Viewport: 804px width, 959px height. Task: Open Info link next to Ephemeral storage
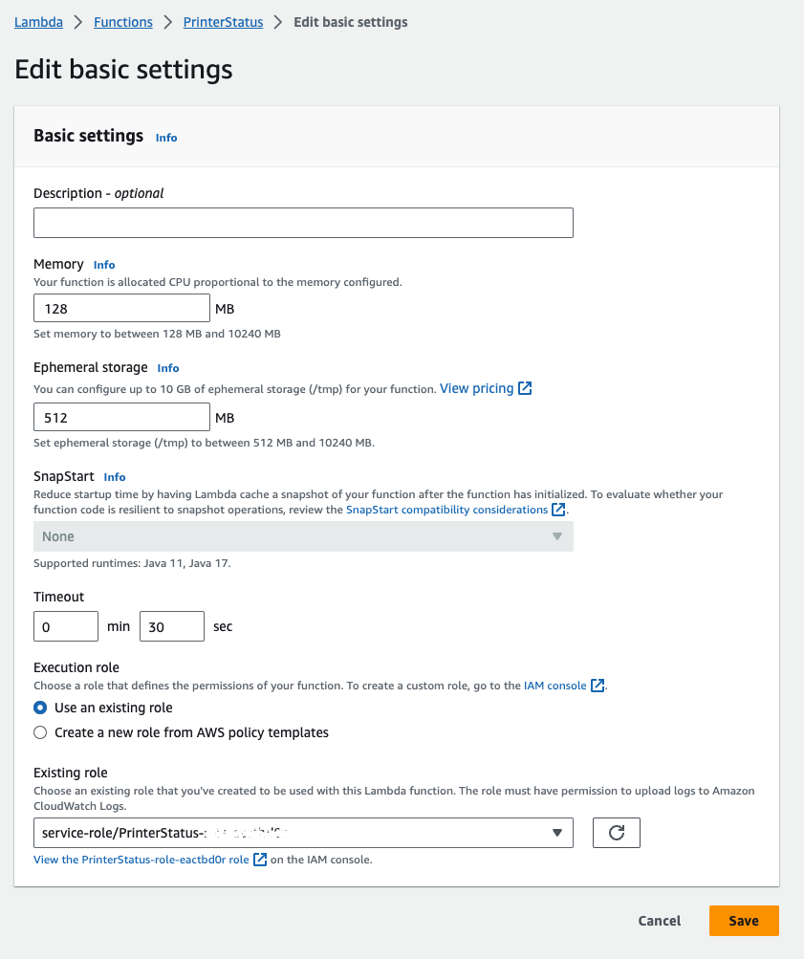pos(168,368)
